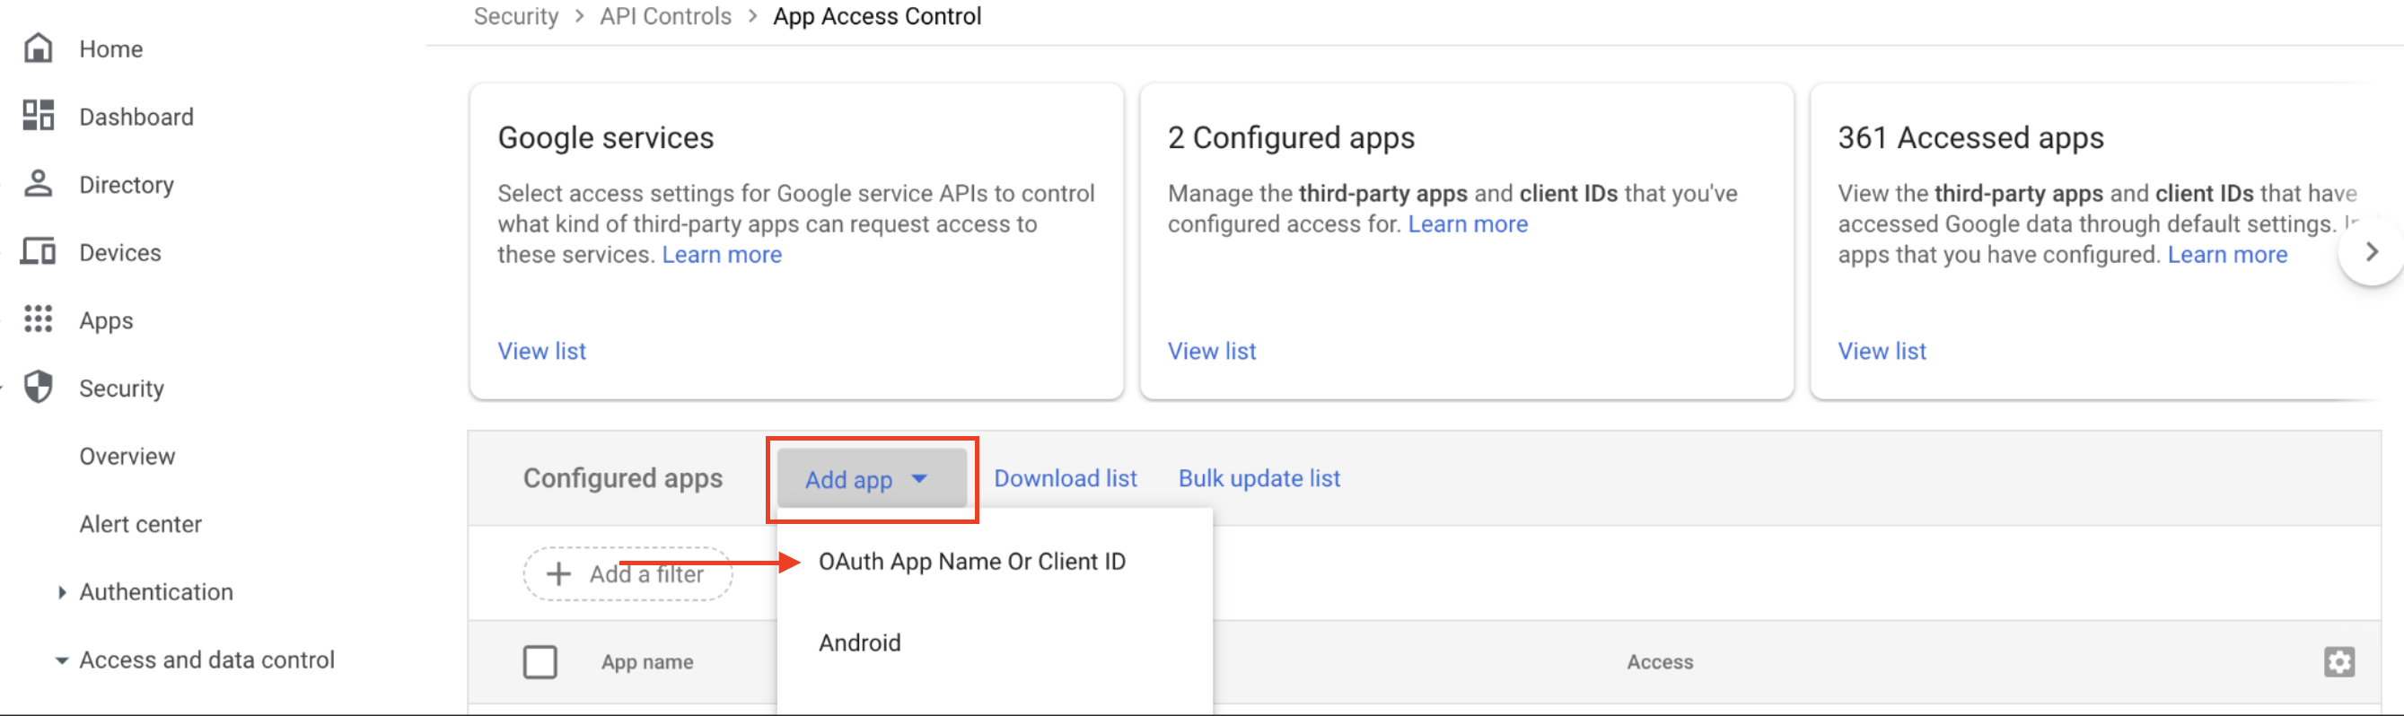The height and width of the screenshot is (716, 2404).
Task: Select Alert center under Security
Action: pos(140,524)
